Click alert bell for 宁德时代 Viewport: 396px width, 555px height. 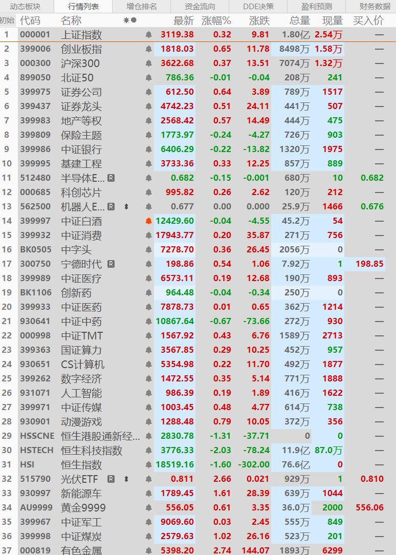[148, 264]
